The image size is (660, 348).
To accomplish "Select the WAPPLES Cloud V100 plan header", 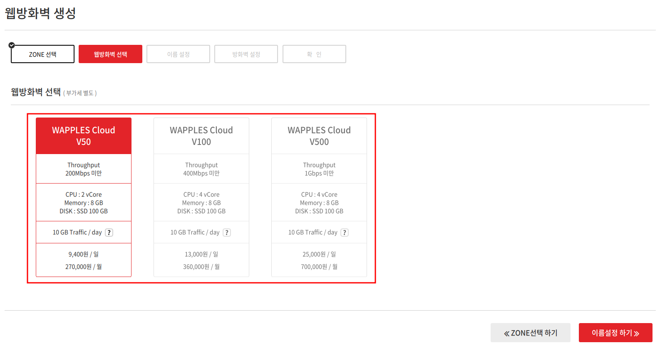I will (x=201, y=136).
